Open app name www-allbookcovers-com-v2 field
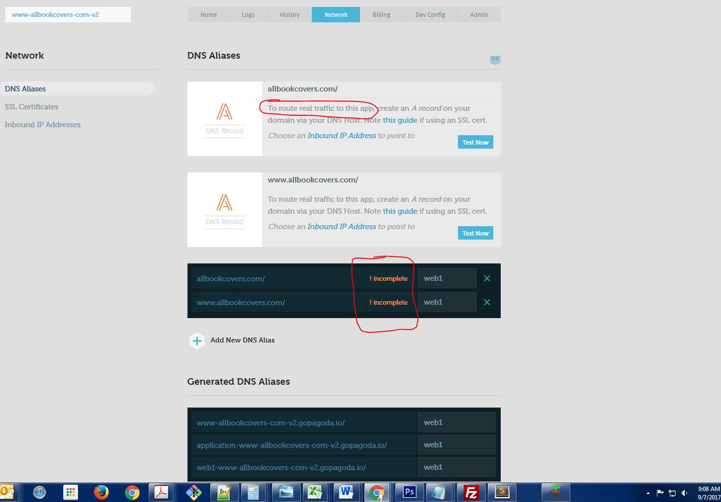 point(68,15)
